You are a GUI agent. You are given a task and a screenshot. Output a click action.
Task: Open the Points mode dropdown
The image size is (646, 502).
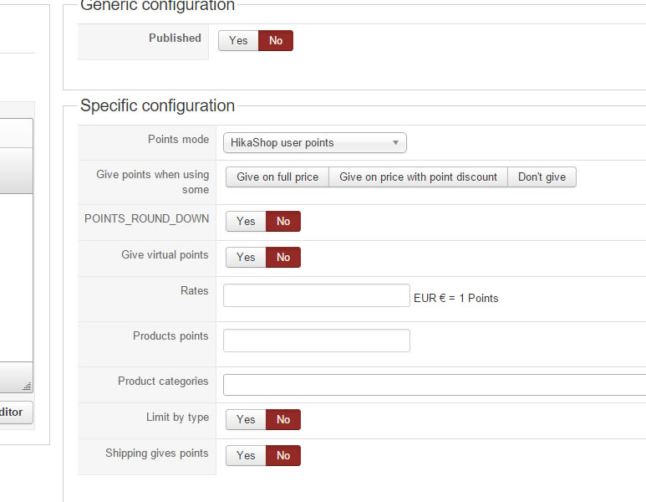pos(314,143)
